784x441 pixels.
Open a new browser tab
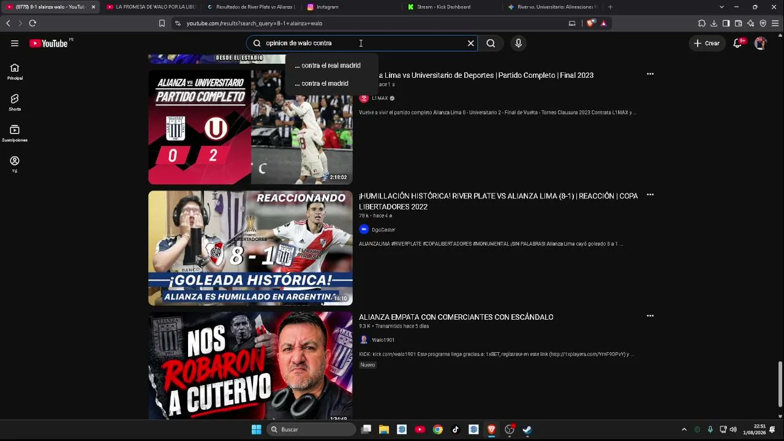(x=610, y=7)
